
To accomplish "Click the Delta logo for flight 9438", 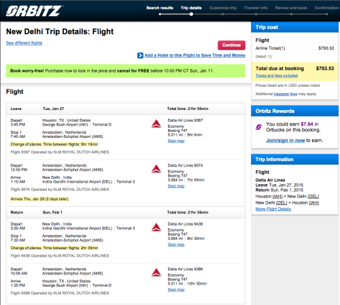I will pyautogui.click(x=156, y=228).
